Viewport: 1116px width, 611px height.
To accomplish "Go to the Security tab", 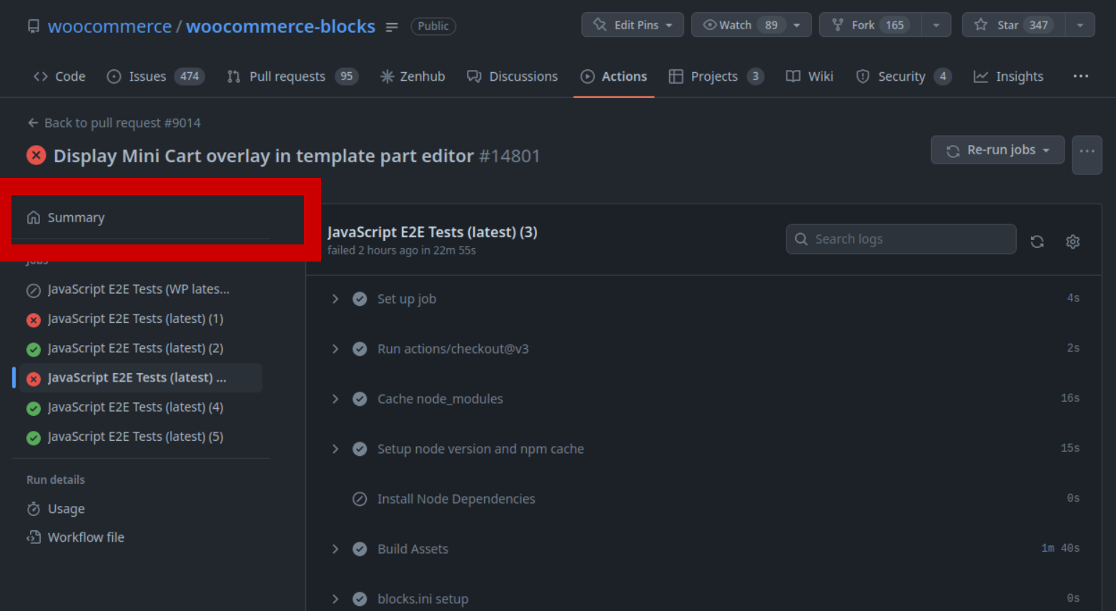I will (904, 76).
